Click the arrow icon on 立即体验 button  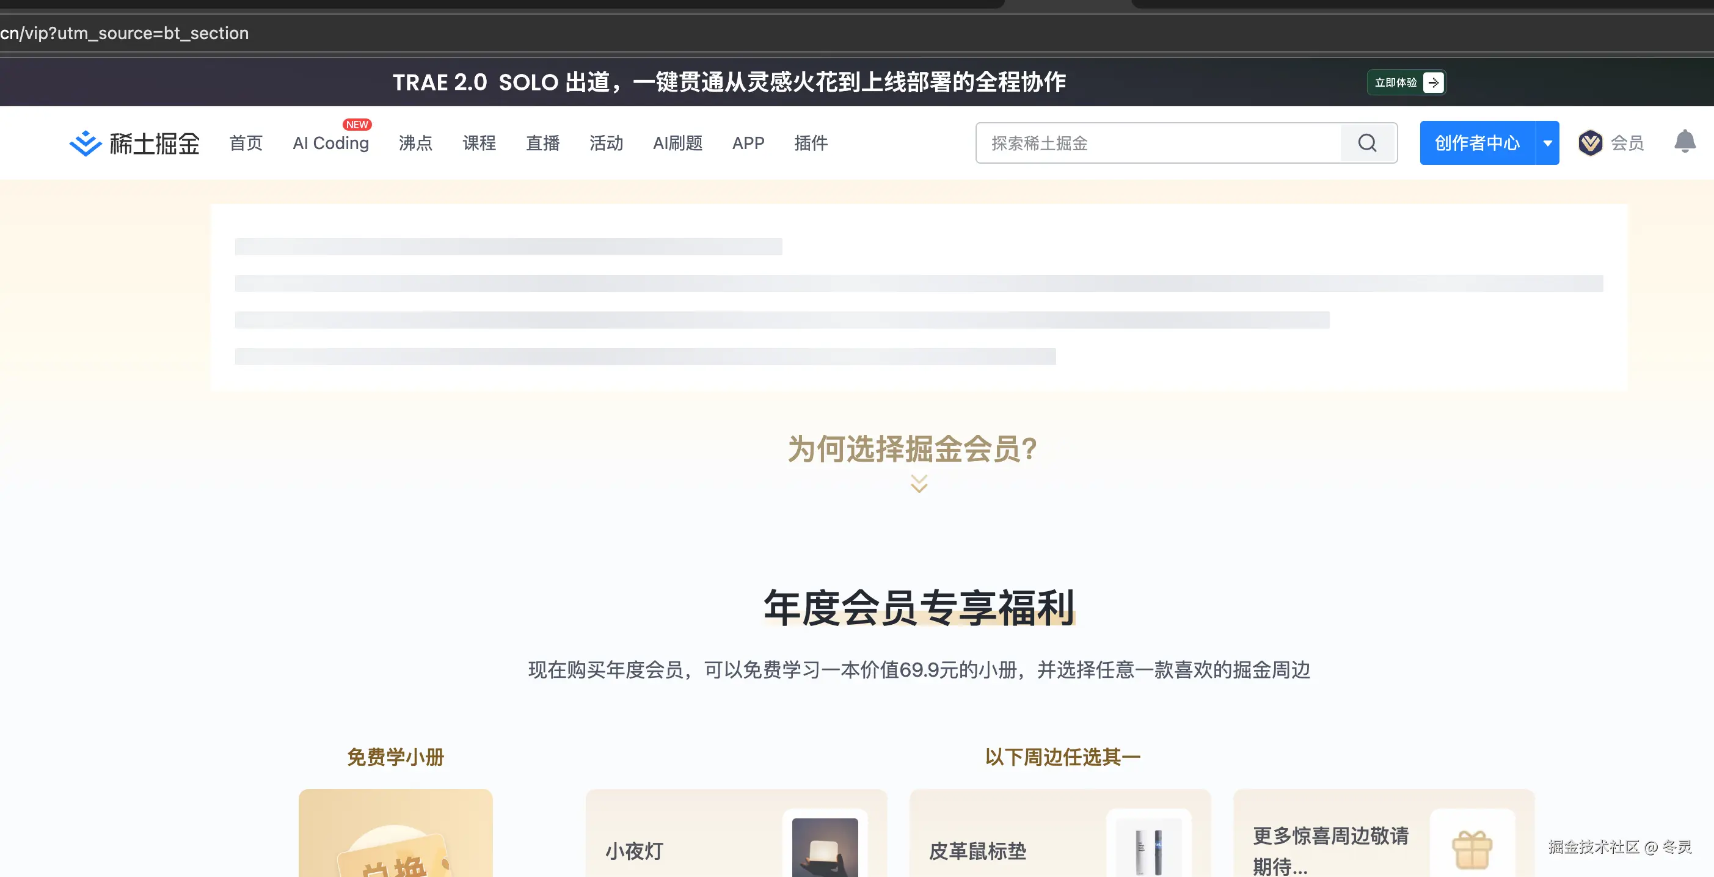[x=1434, y=82]
